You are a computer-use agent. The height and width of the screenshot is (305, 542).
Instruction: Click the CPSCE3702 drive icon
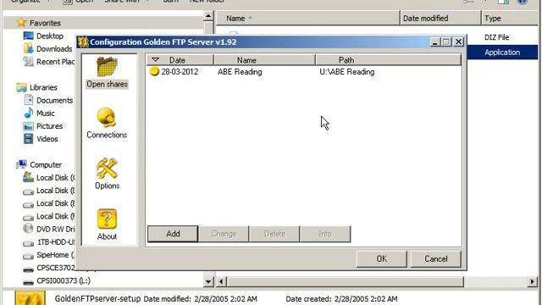coord(28,269)
